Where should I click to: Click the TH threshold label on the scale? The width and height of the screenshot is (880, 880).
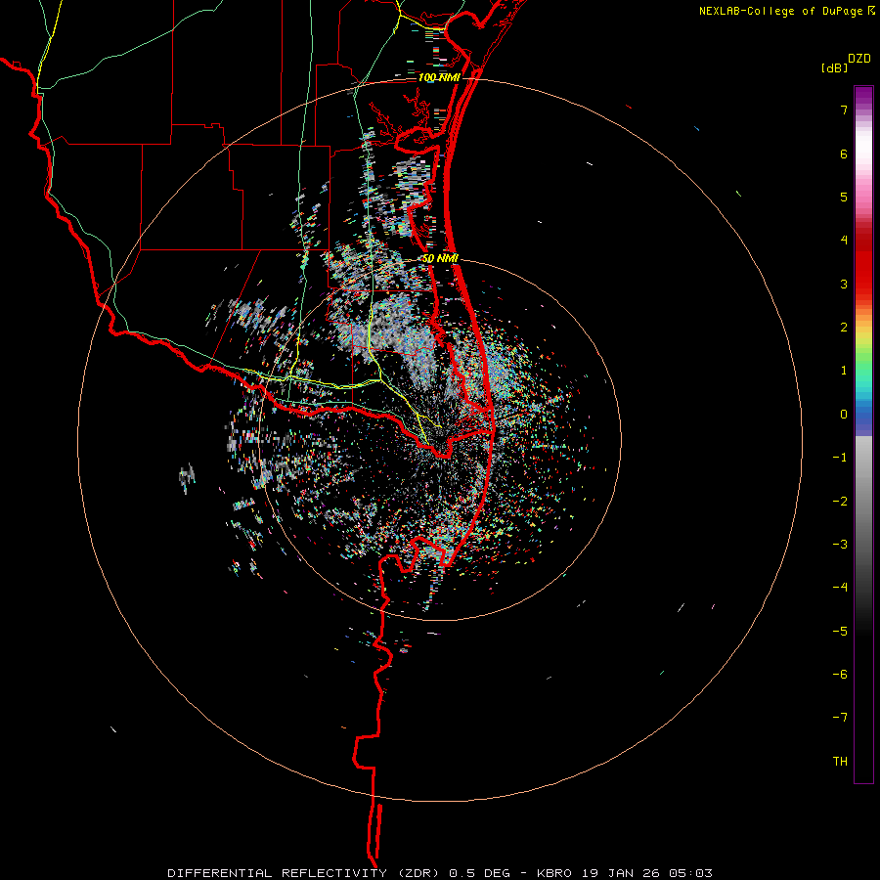[840, 762]
